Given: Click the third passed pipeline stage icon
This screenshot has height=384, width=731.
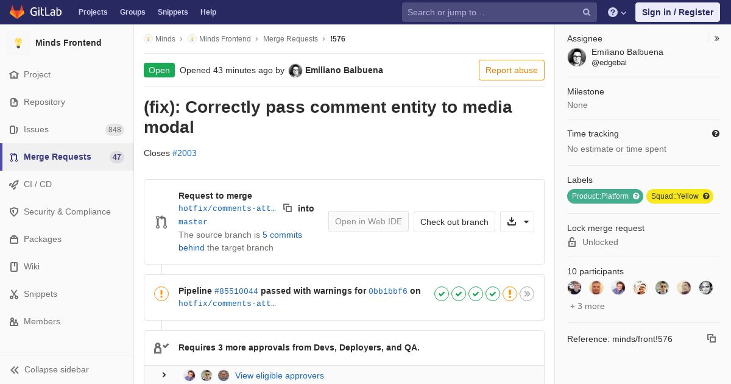Looking at the screenshot, I should 476,294.
